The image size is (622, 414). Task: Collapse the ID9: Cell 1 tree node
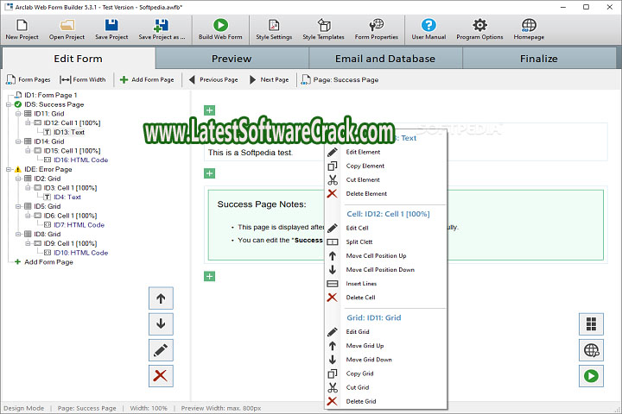28,243
